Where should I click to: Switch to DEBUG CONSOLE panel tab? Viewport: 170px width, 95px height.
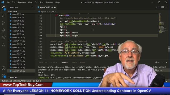pos(79,63)
